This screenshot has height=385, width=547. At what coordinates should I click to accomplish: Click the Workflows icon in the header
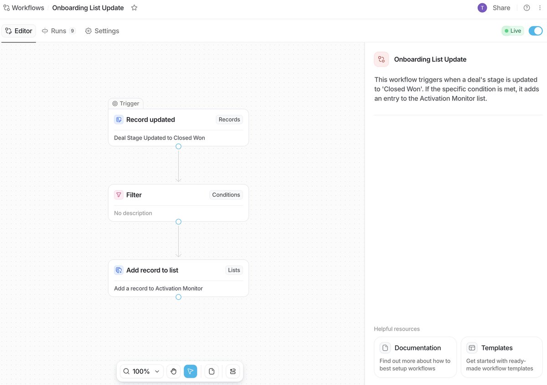7,7
